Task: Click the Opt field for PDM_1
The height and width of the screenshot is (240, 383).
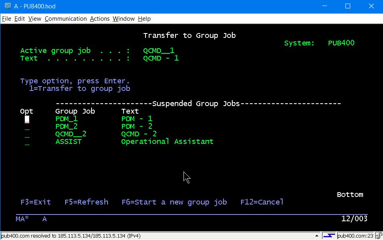Action: [x=27, y=119]
